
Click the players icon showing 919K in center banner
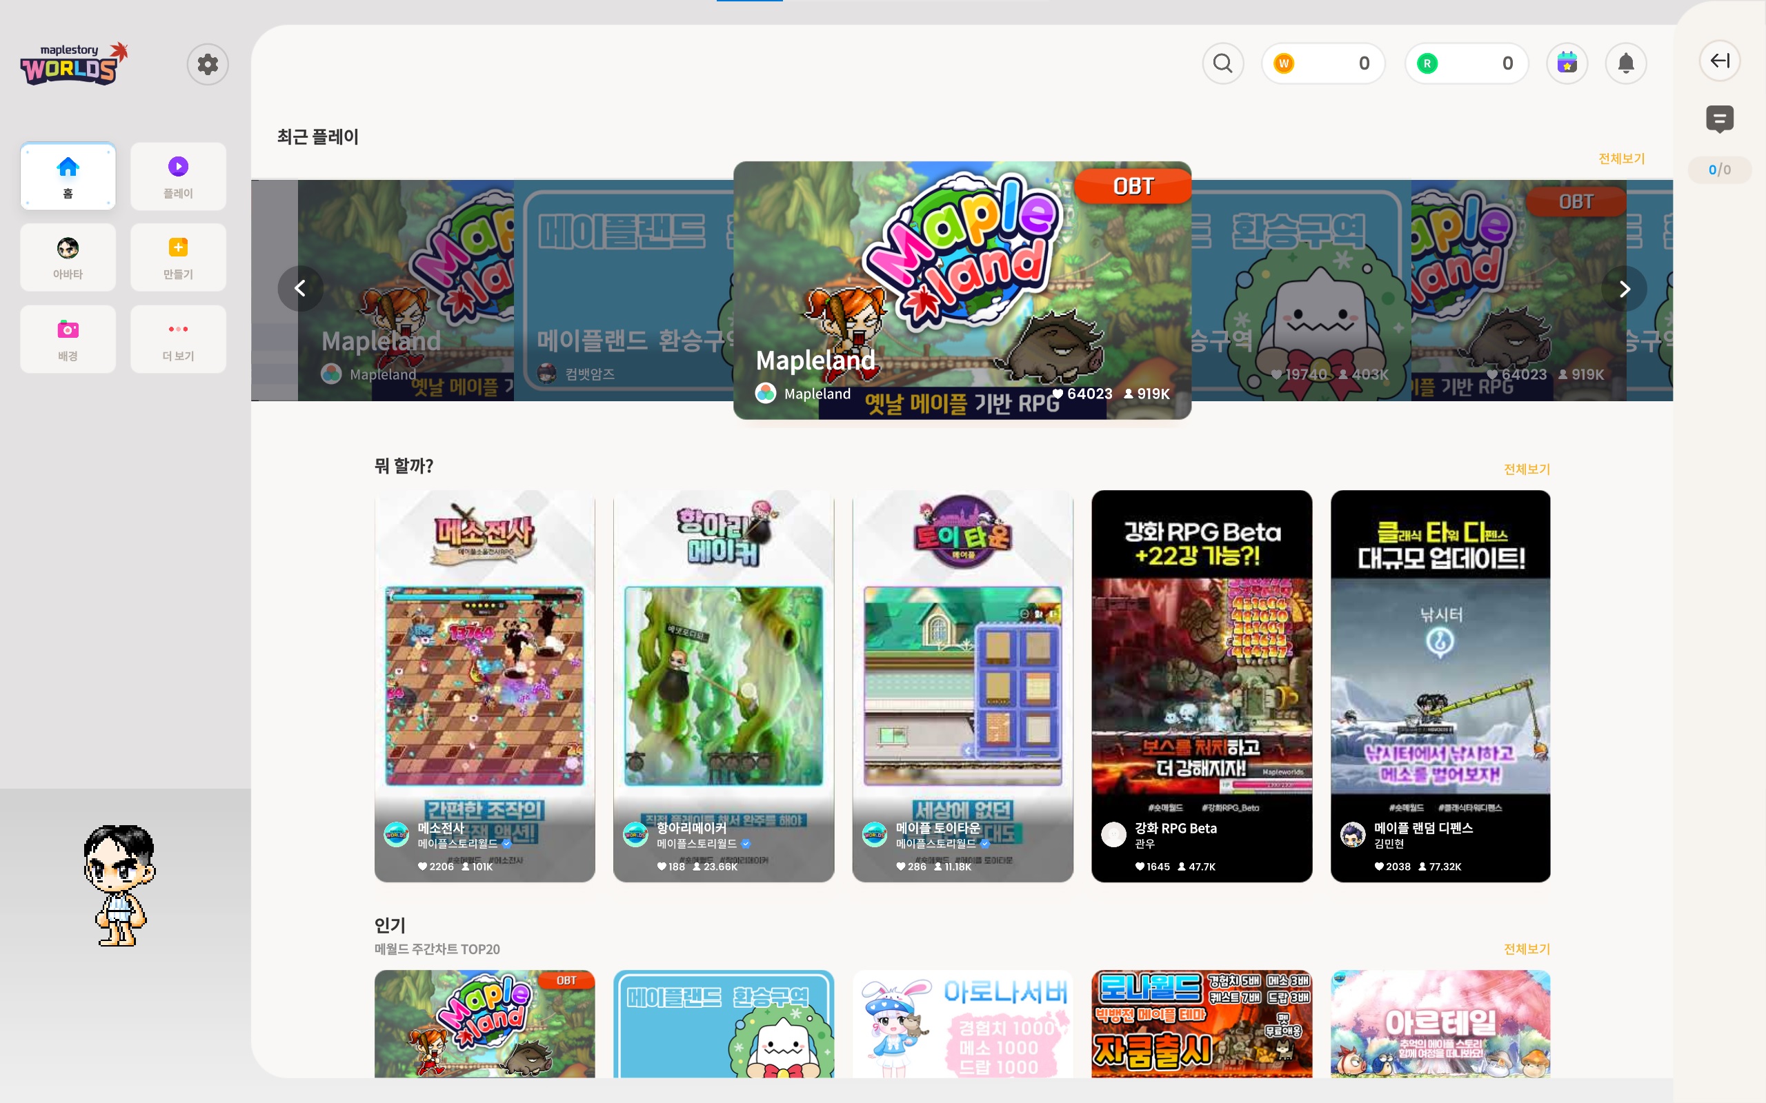(x=1129, y=394)
